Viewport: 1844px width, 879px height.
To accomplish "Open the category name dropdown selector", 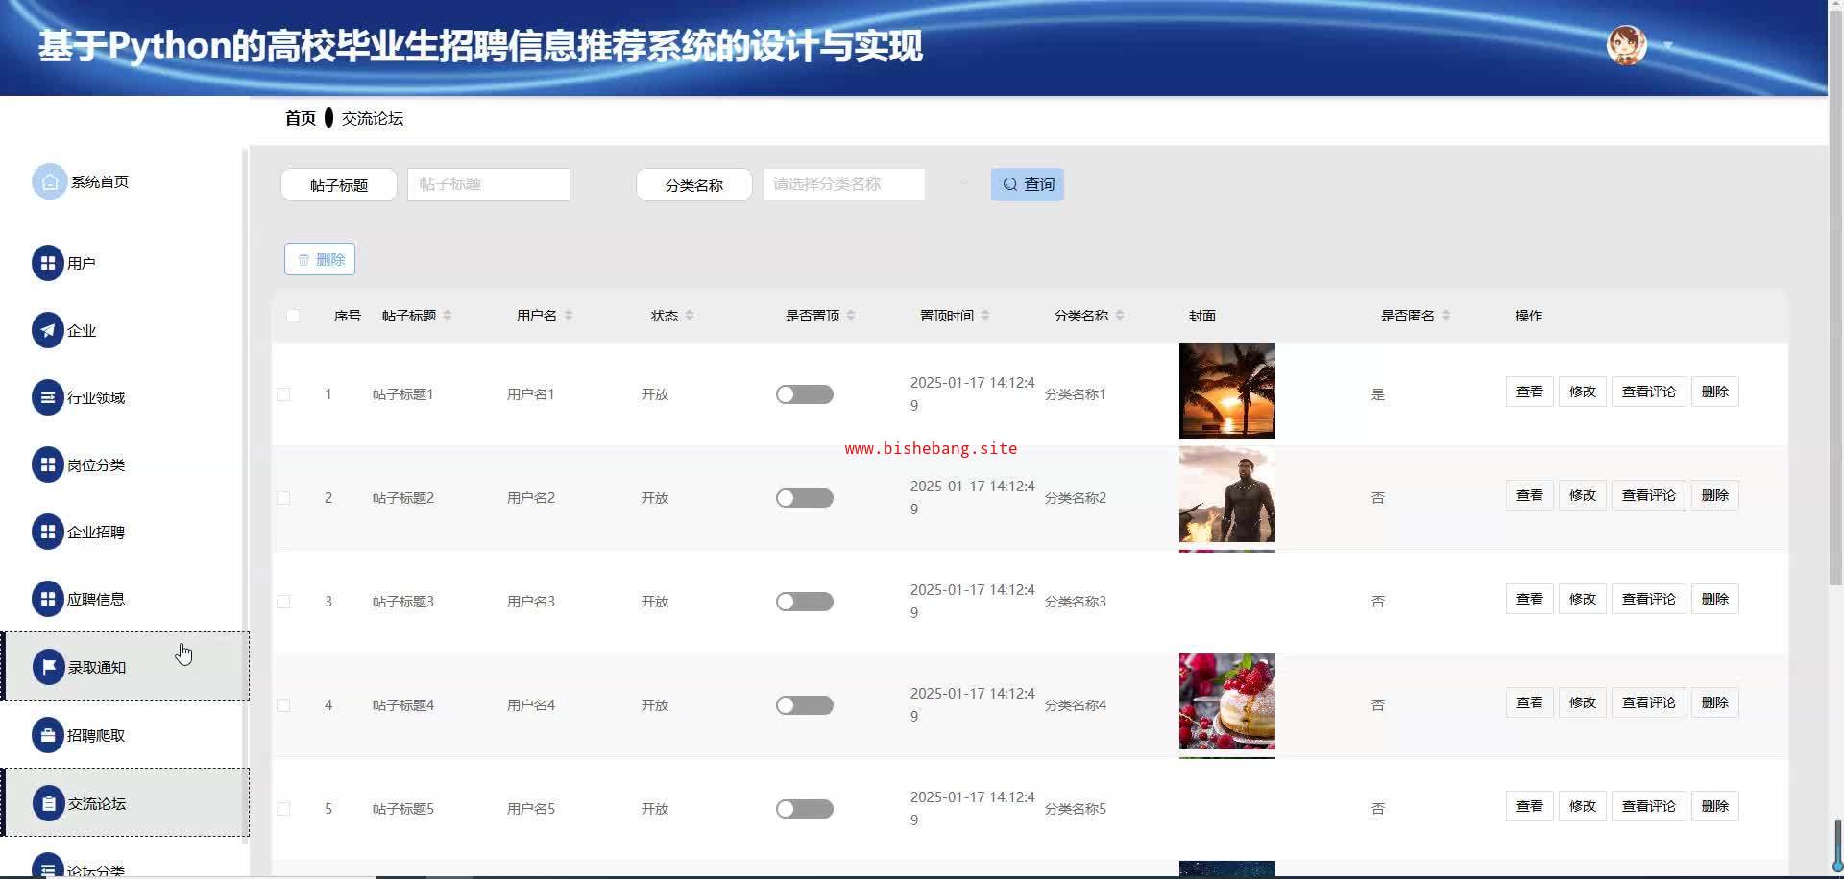I will (x=843, y=184).
